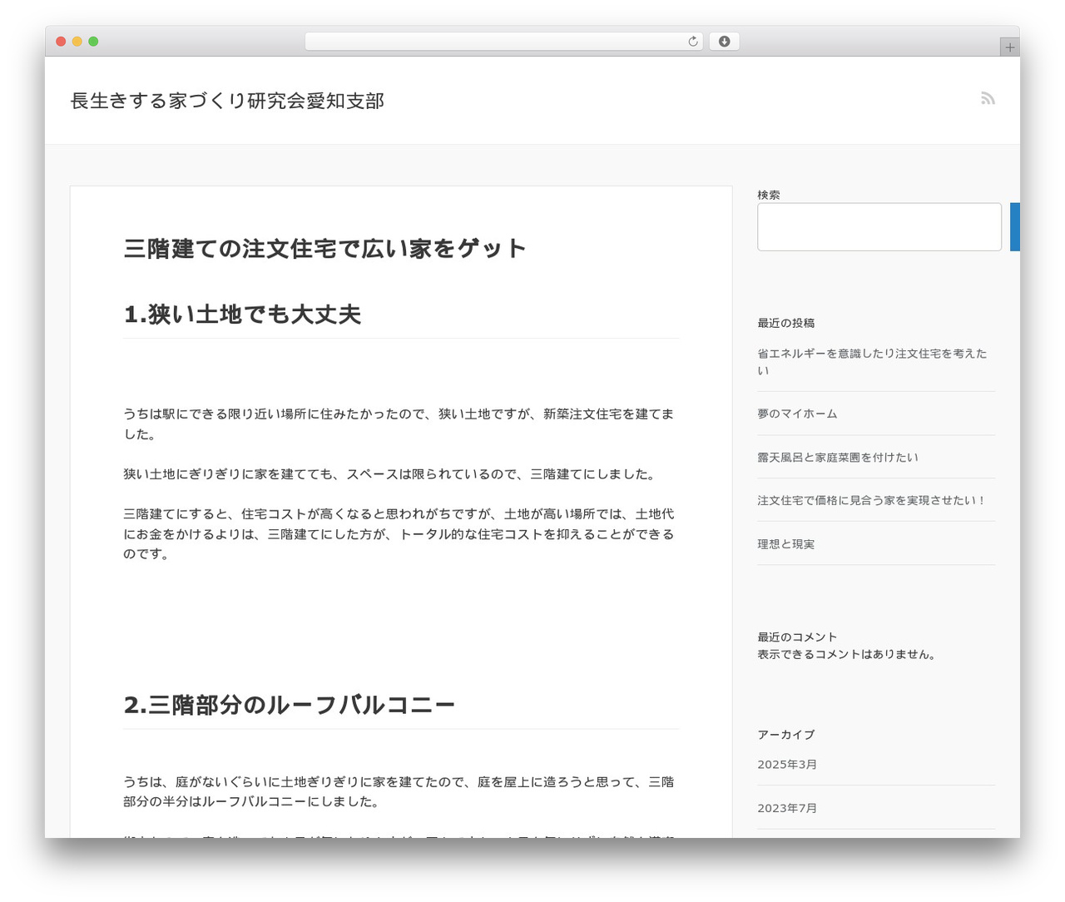Image resolution: width=1065 pixels, height=902 pixels.
Task: Select paragraph starting うちは駅にできる限り近い場所
Action: click(399, 424)
